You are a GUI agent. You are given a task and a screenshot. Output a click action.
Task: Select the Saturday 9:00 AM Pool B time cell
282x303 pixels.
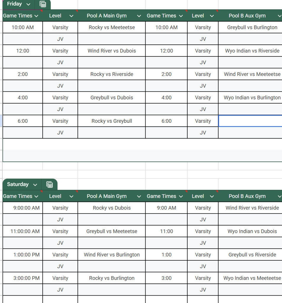click(x=166, y=208)
